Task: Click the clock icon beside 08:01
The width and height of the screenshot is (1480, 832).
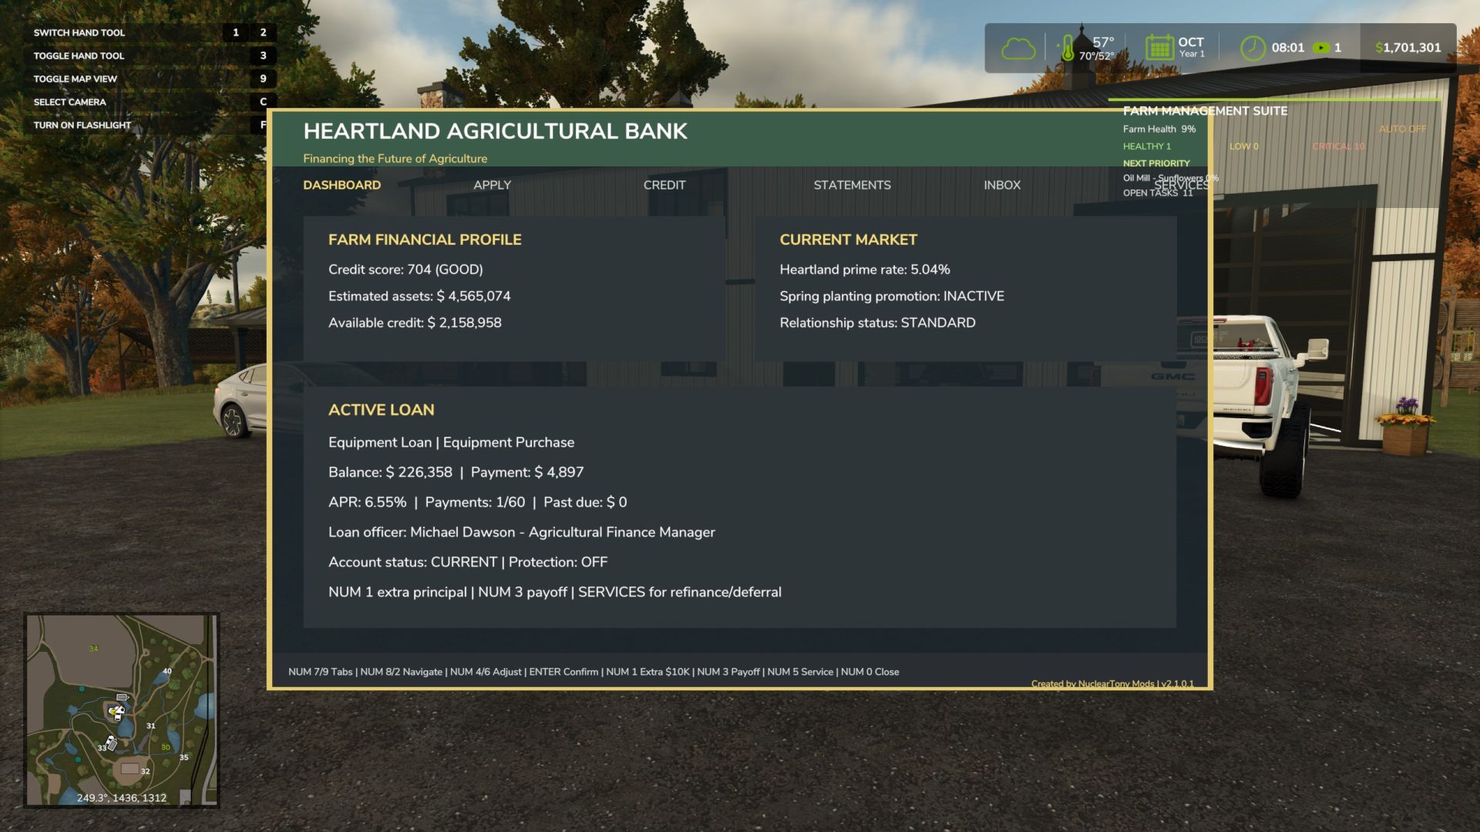Action: point(1253,48)
